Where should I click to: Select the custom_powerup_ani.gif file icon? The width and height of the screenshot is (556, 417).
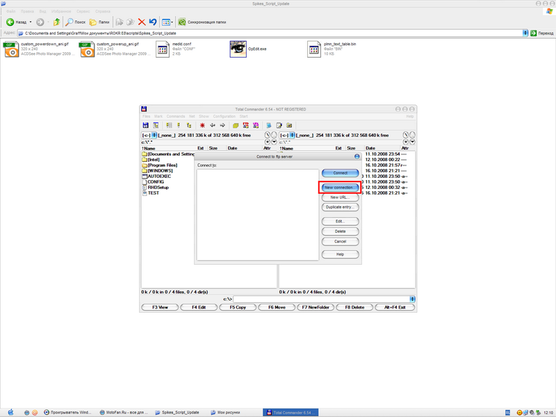(88, 49)
